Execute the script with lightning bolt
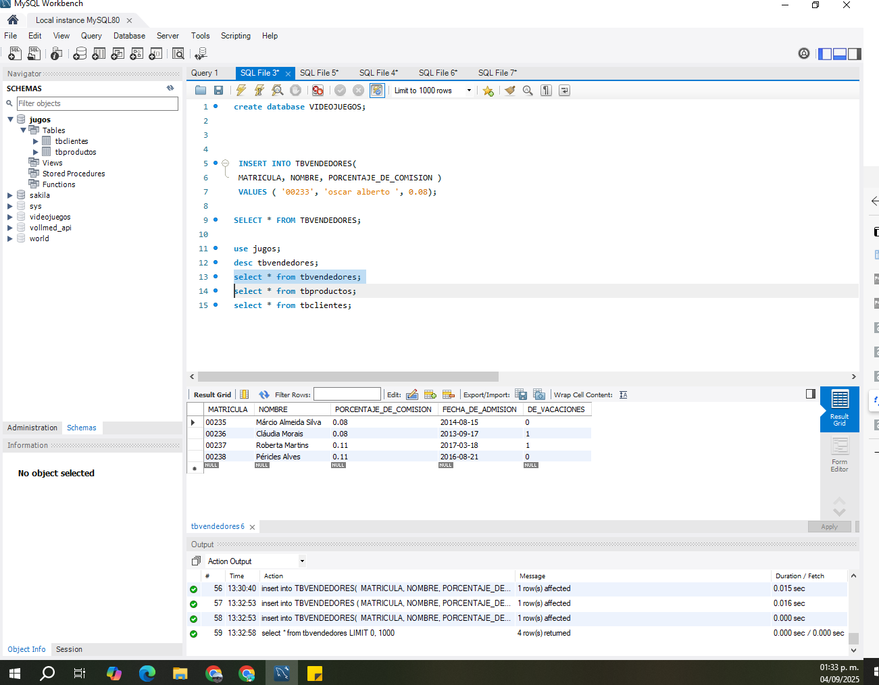879x685 pixels. tap(241, 91)
